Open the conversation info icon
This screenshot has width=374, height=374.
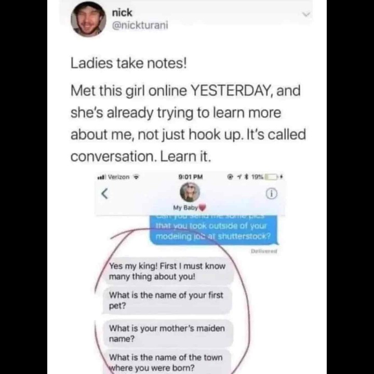272,194
